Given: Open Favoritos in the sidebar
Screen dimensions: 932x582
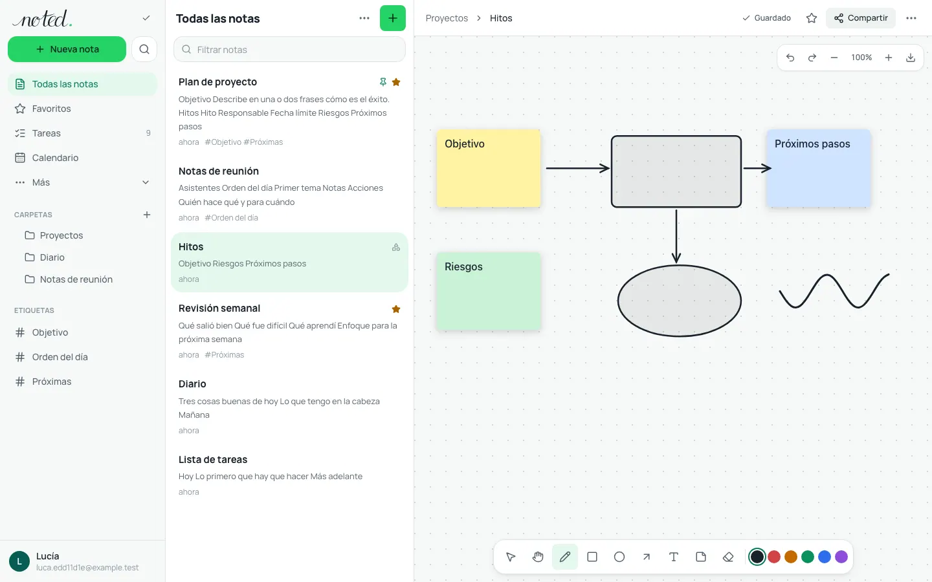Looking at the screenshot, I should tap(82, 109).
